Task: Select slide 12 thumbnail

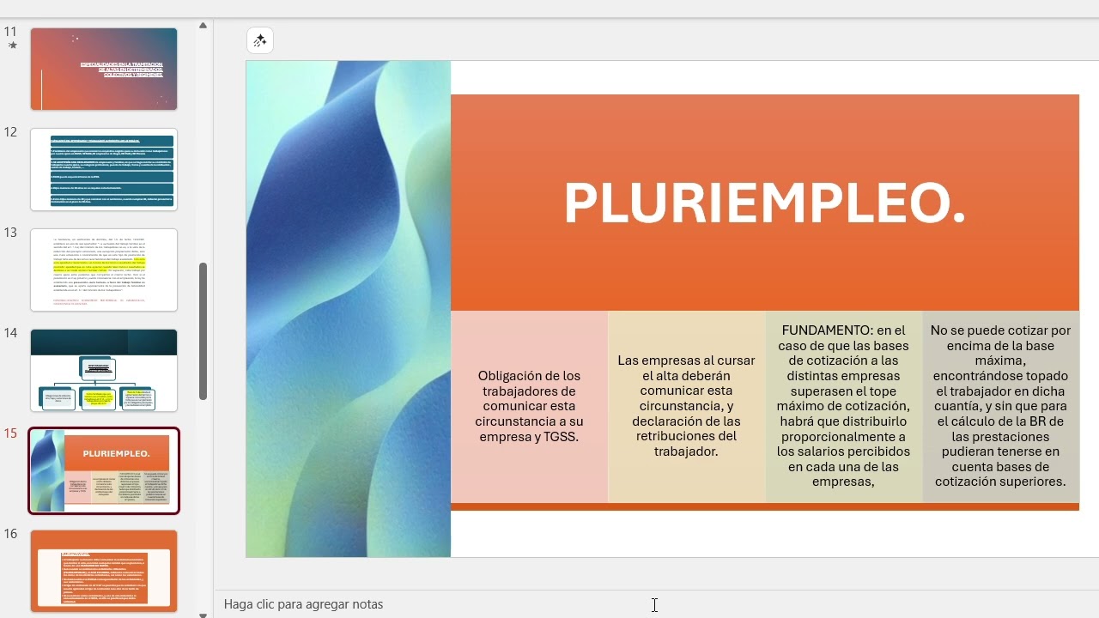Action: (104, 169)
